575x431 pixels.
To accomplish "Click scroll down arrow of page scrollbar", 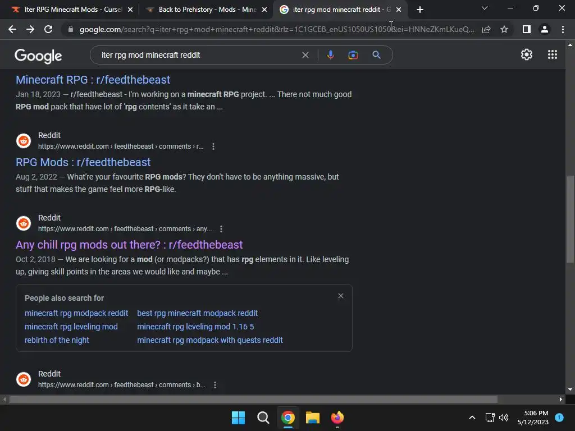I will point(570,389).
